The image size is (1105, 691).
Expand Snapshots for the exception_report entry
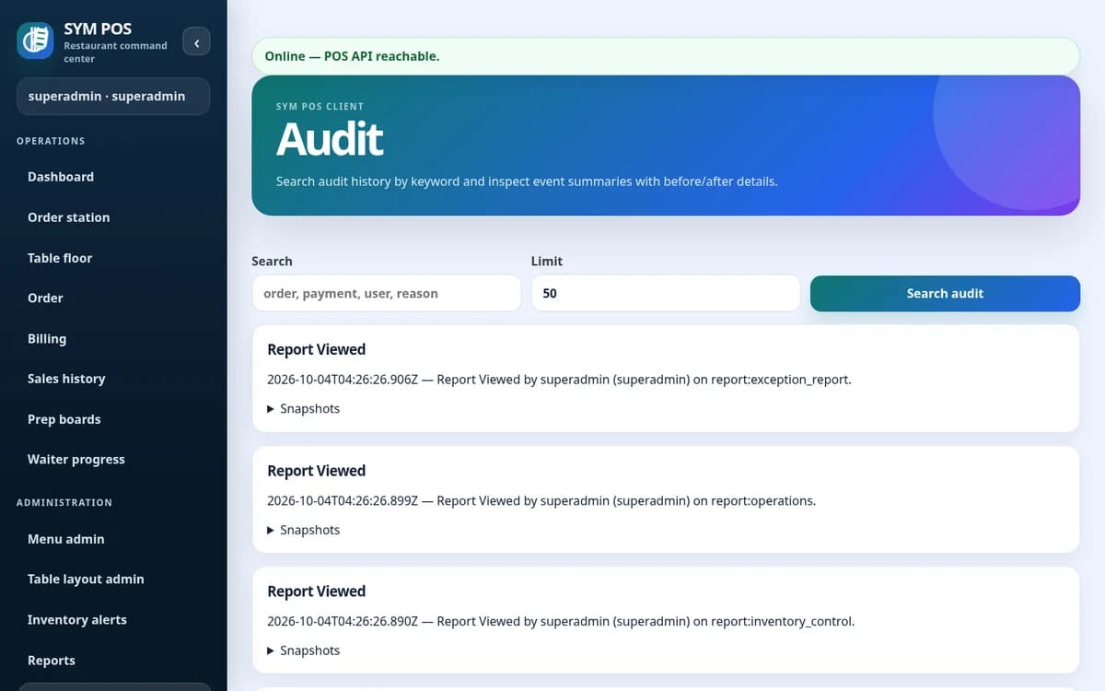[x=304, y=408]
